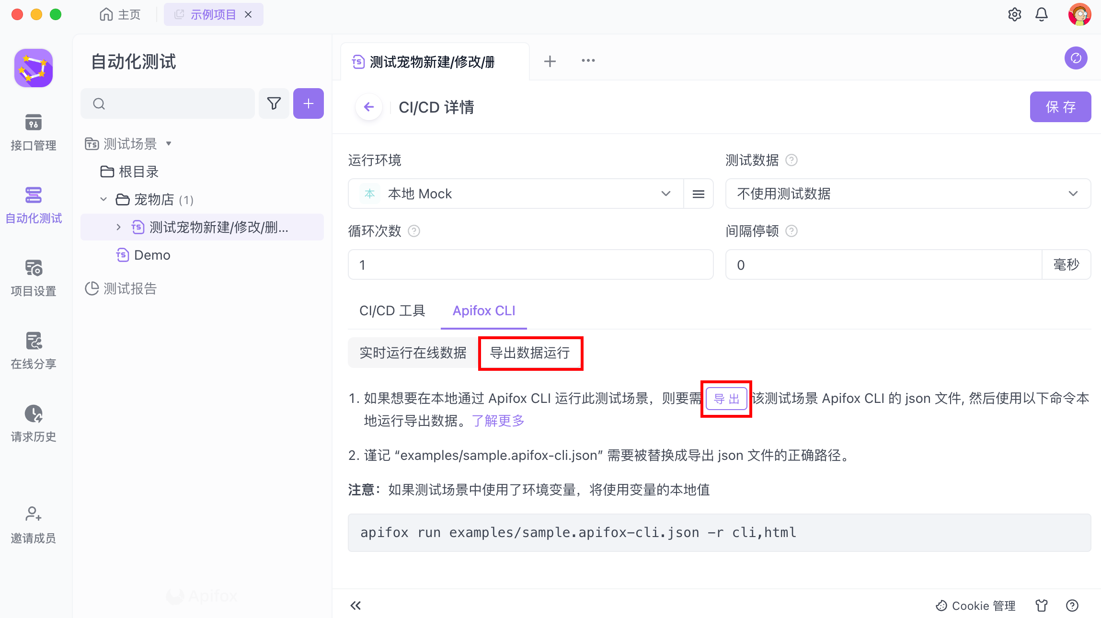1101x618 pixels.
Task: Open the 主页 tab
Action: 120,14
